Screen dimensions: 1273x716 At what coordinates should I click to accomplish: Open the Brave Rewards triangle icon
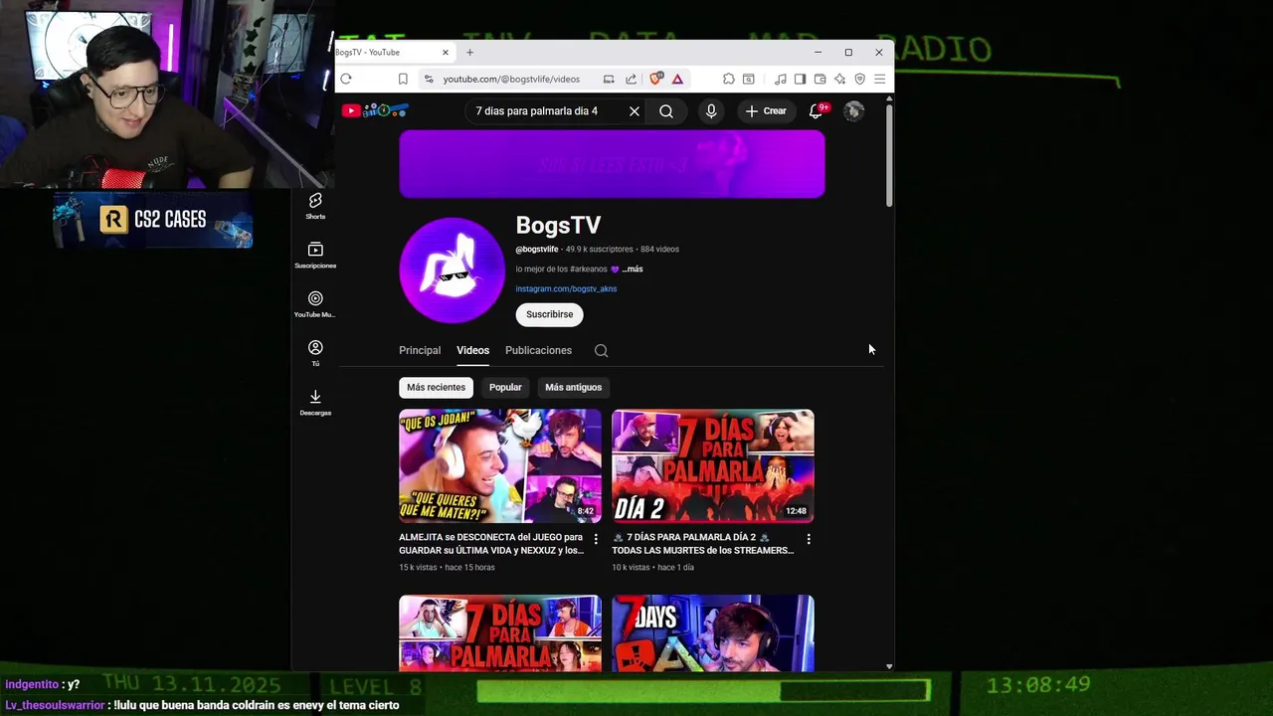[x=677, y=80]
